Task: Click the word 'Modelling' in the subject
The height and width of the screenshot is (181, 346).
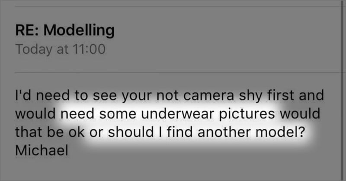Action: [x=79, y=30]
